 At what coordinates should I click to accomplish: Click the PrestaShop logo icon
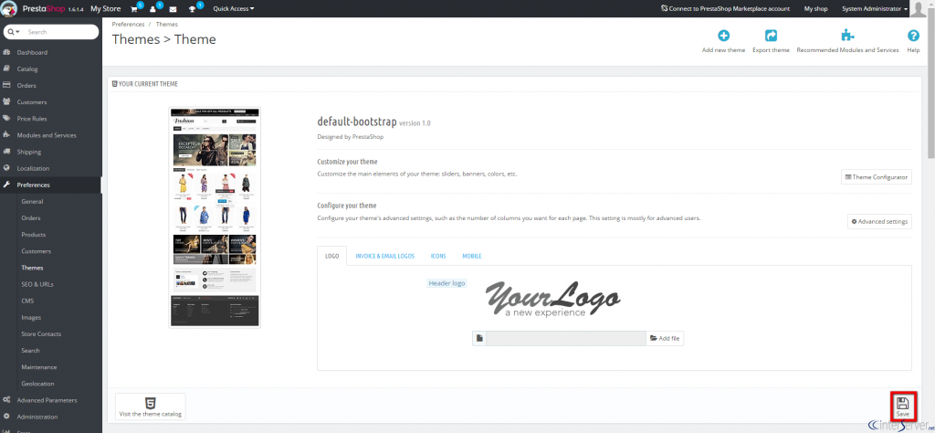(9, 8)
